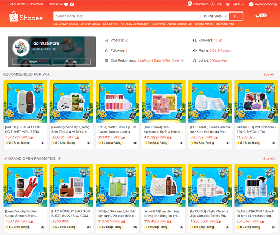280x235 pixels.
Task: Click the voucher icon on Gwhangcheon Byul price
Action: tap(77, 137)
